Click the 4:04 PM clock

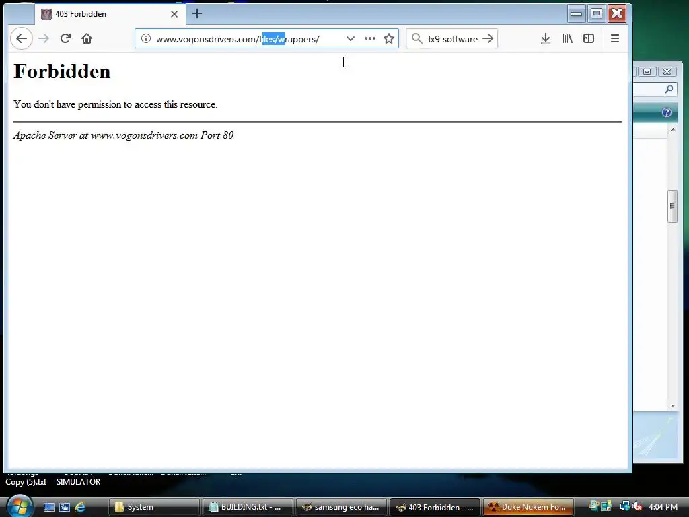tap(663, 506)
